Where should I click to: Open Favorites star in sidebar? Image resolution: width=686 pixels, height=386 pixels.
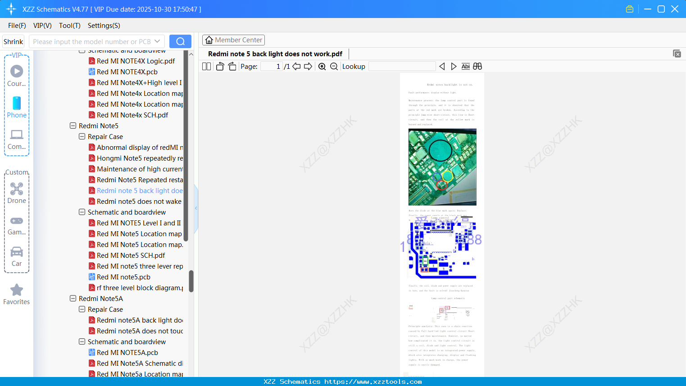[x=17, y=294]
